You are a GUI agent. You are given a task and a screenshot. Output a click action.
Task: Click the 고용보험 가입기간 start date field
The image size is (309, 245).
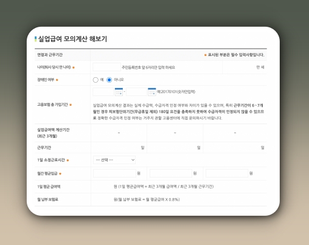pos(103,92)
